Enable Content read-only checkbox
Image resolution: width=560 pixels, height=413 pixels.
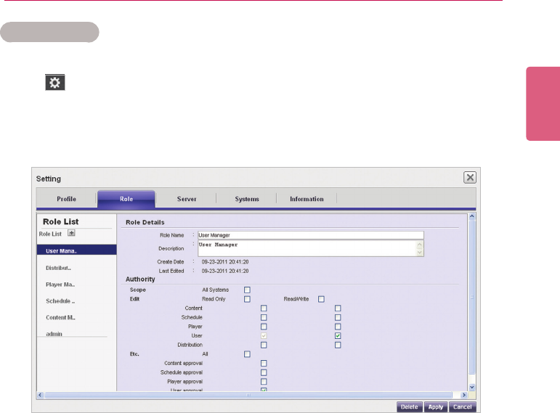[x=264, y=308]
